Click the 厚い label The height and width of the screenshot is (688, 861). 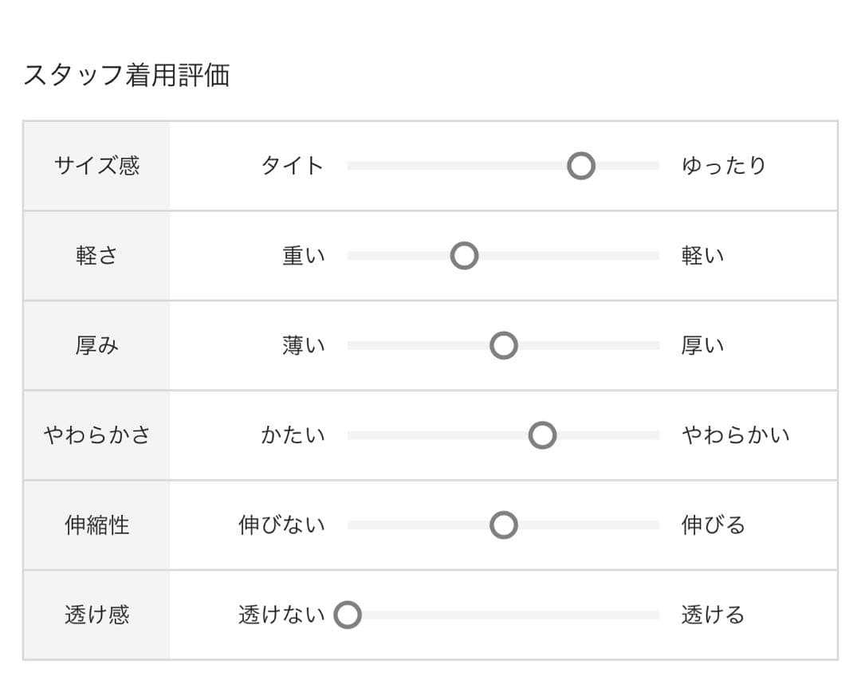point(702,346)
